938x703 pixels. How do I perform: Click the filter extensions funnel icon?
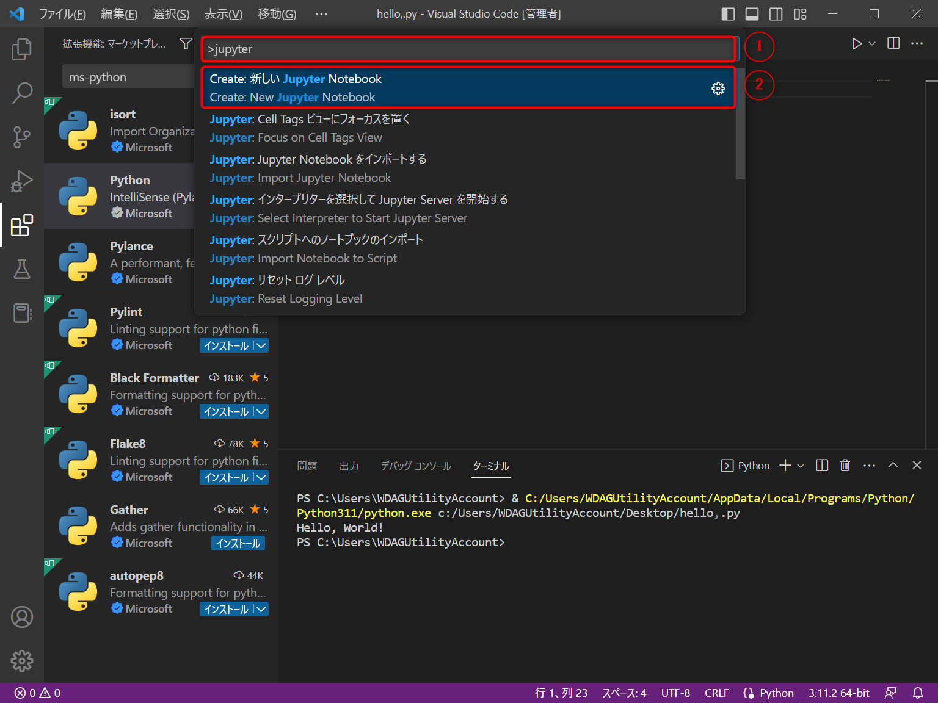click(186, 43)
